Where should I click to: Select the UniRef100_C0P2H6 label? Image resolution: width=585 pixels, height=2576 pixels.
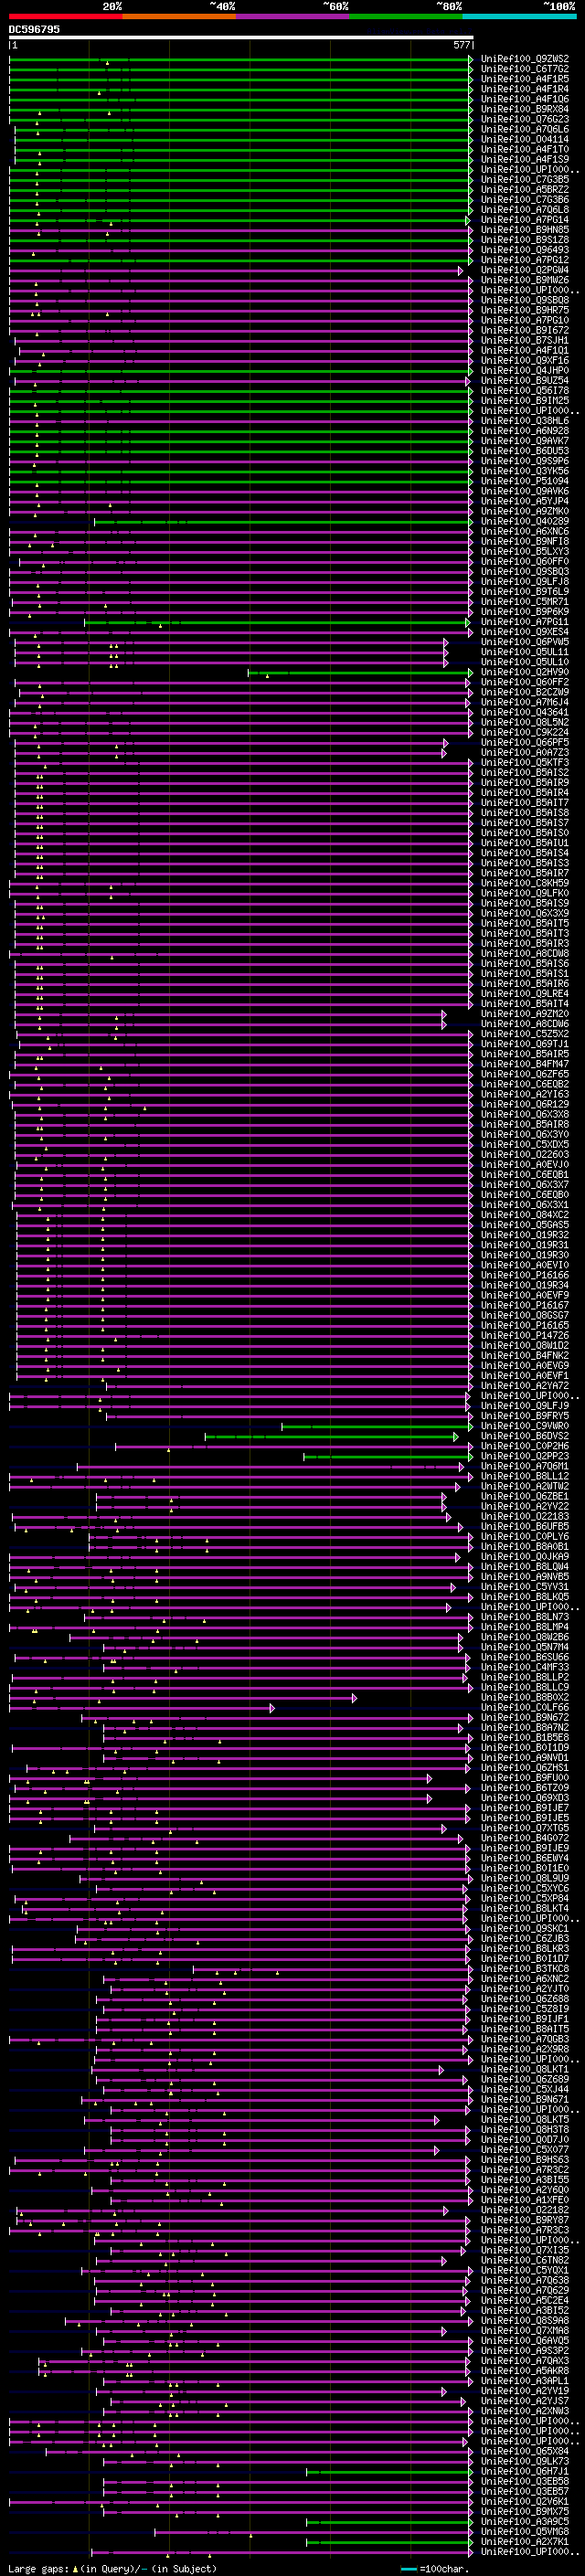coord(525,1446)
